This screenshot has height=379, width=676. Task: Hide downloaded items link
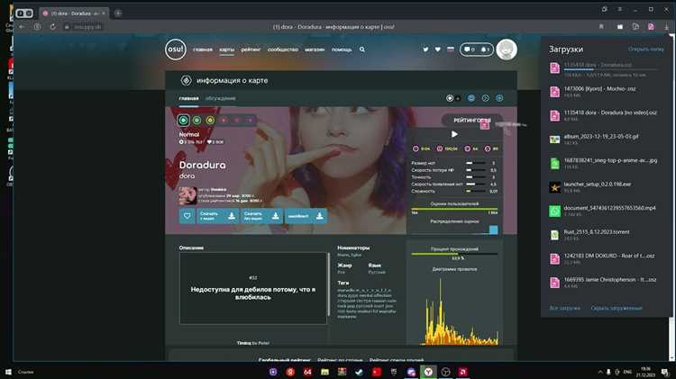(x=617, y=308)
